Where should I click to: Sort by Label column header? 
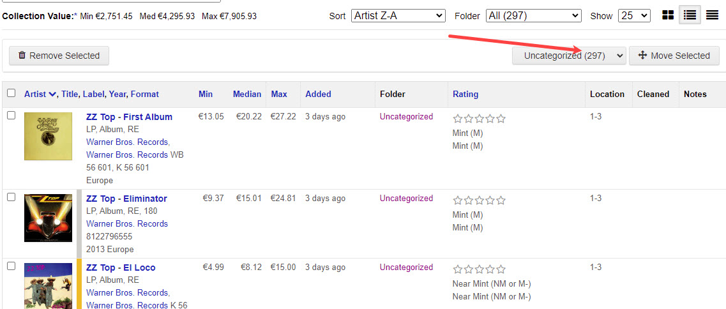[94, 94]
